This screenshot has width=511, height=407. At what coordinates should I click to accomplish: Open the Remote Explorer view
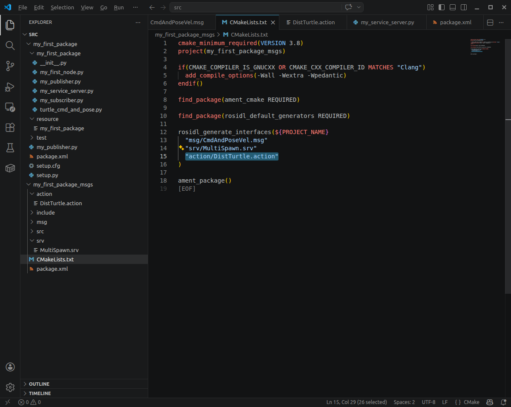(10, 107)
